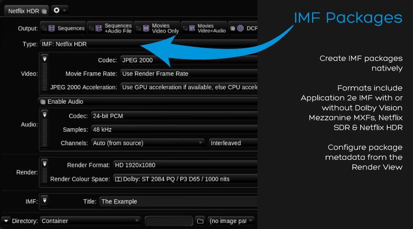Open Movie Frame Rate dropdown
This screenshot has width=413, height=229.
[189, 74]
